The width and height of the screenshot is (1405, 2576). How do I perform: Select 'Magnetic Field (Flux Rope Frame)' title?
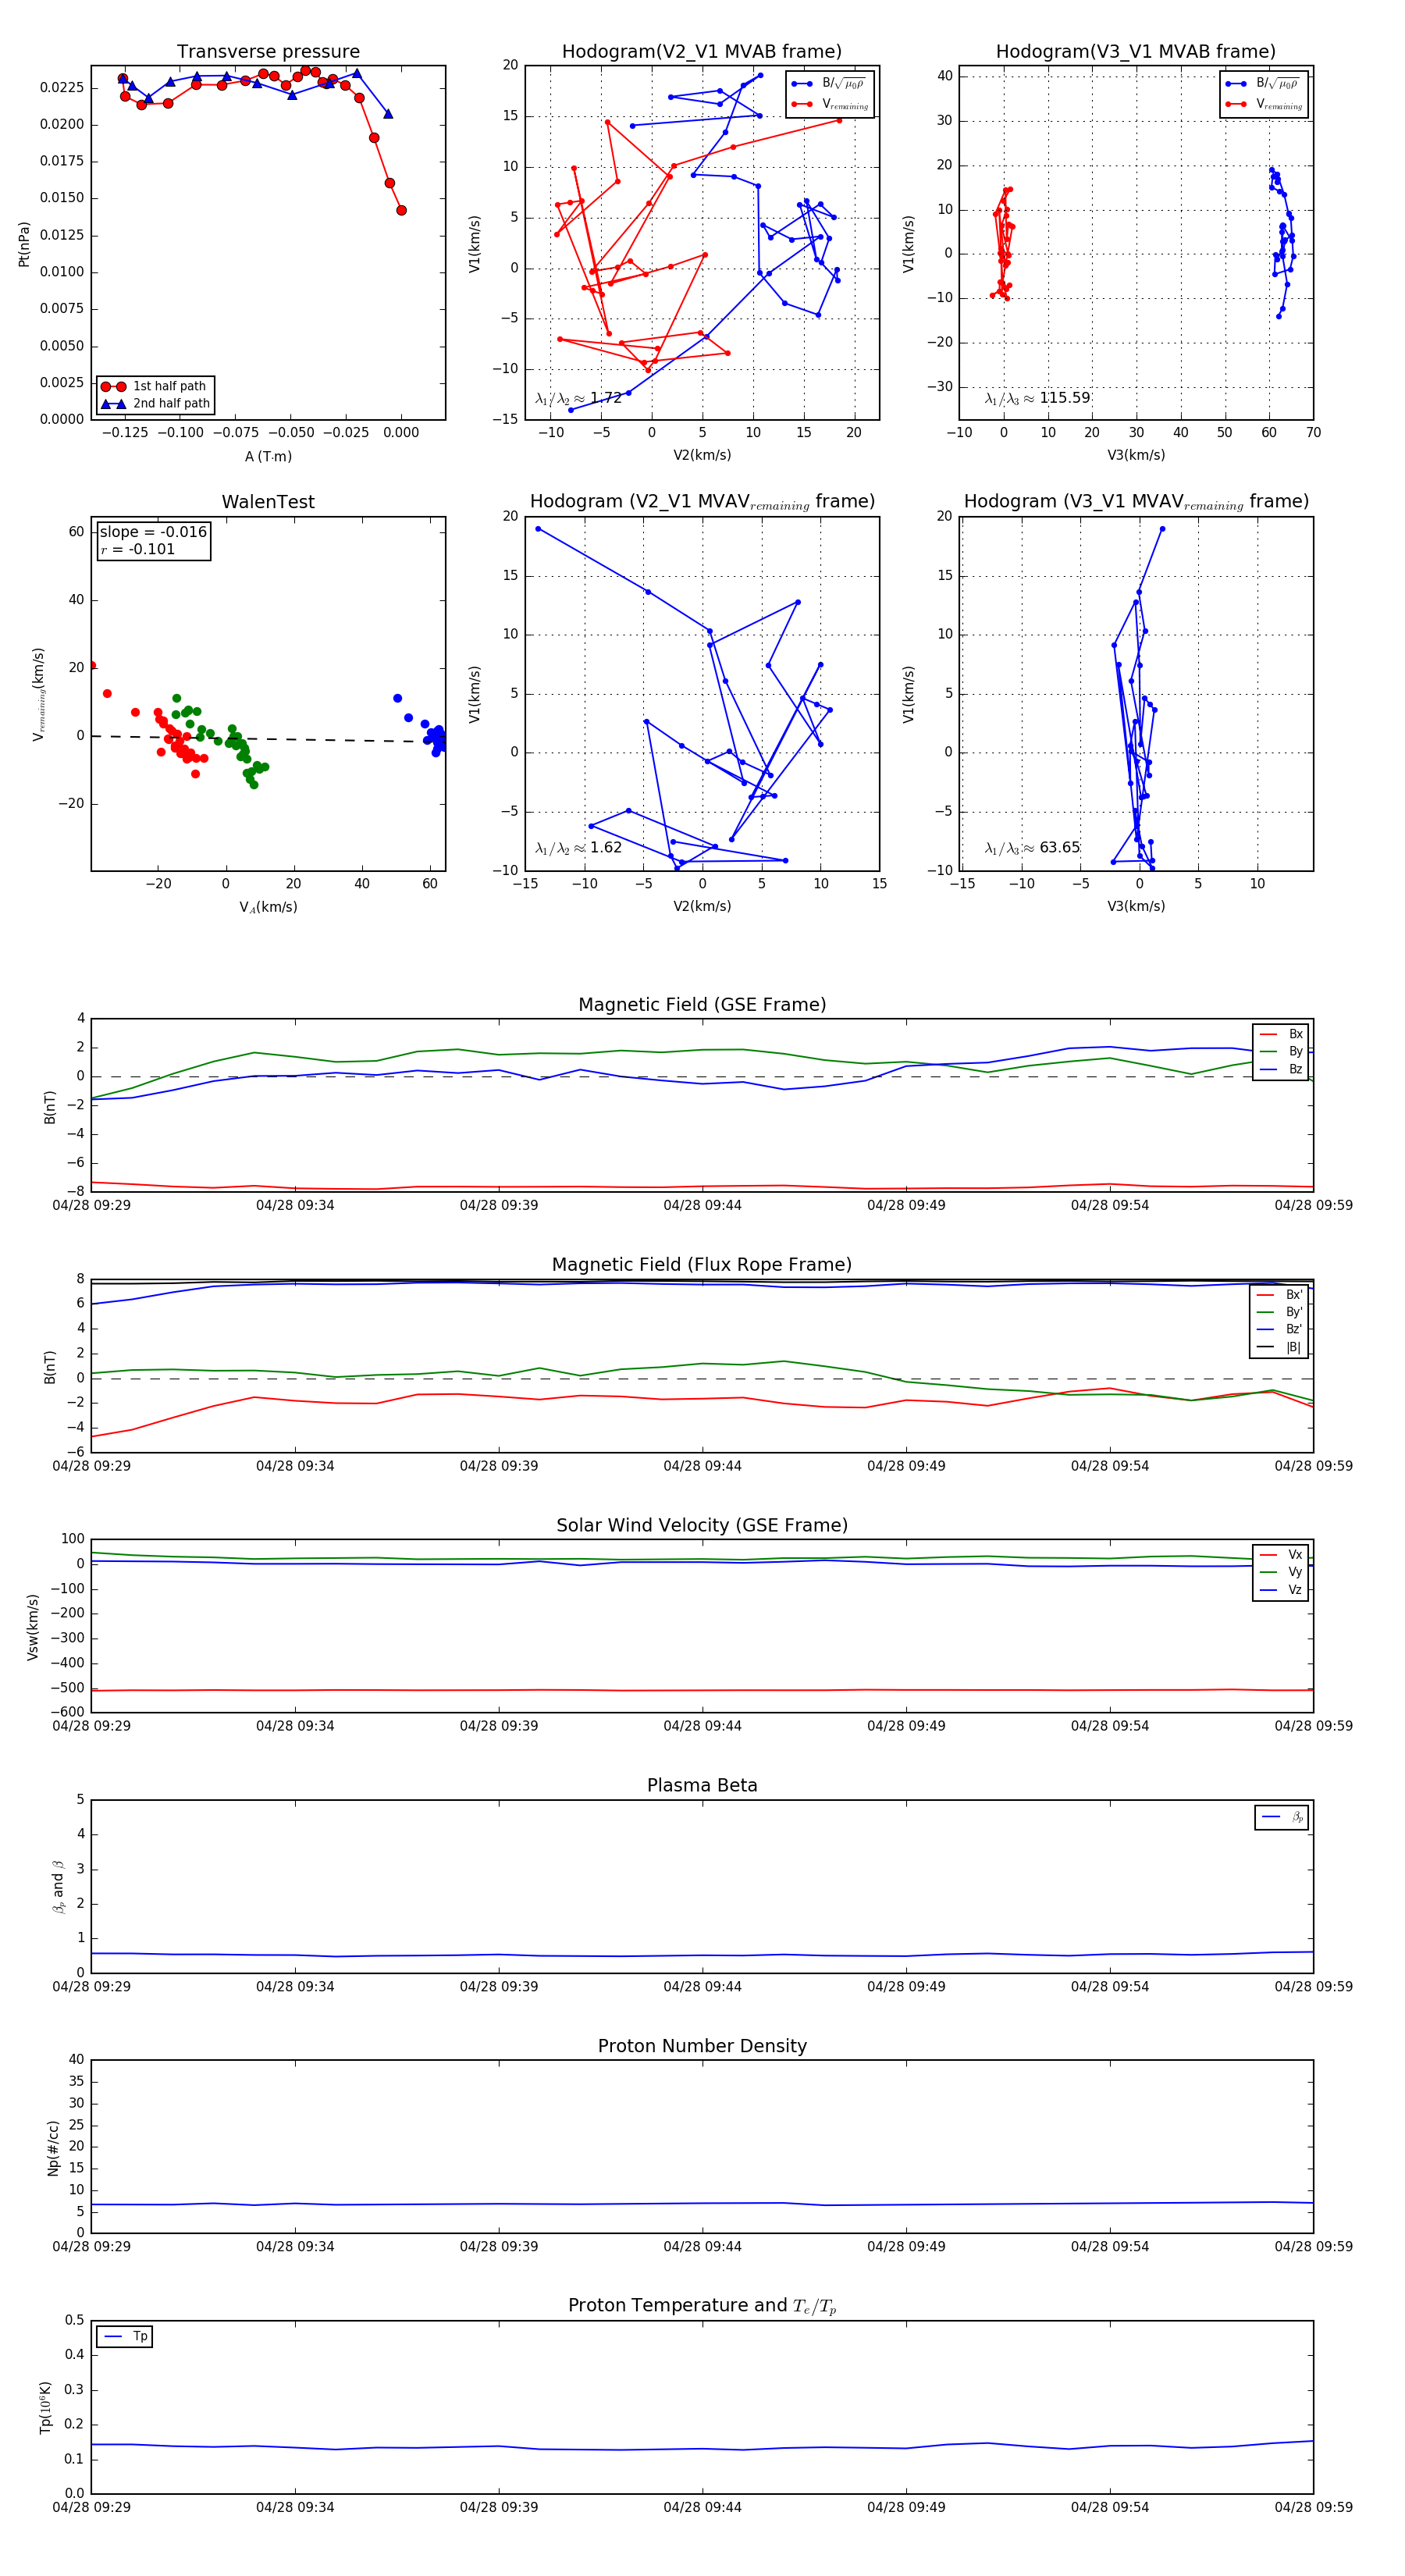pyautogui.click(x=702, y=1265)
